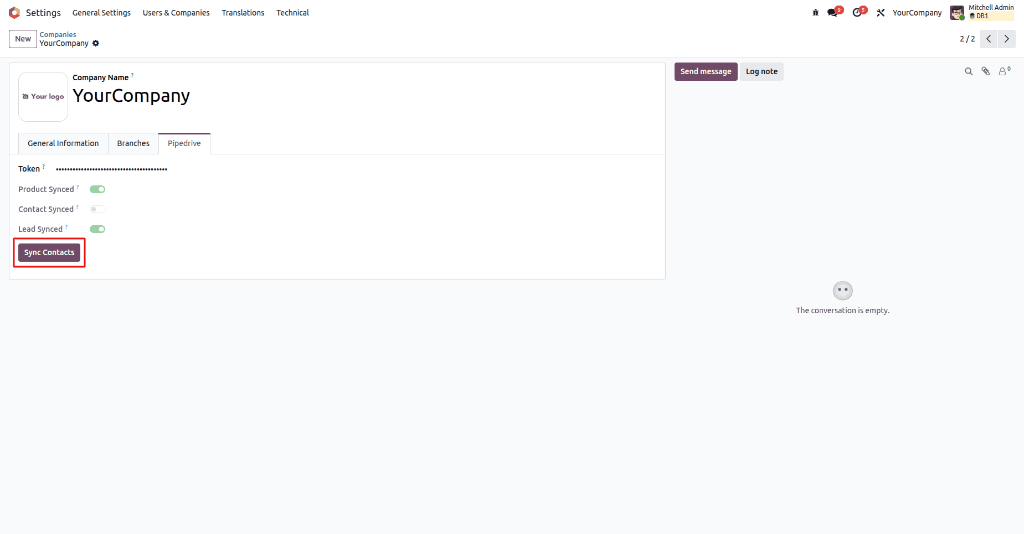
Task: Show followers icon in chatter
Action: [1004, 71]
